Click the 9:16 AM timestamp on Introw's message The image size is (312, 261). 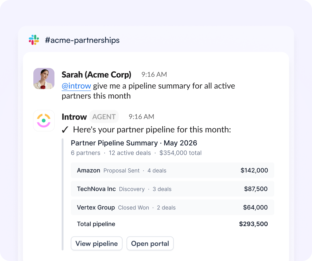point(141,117)
